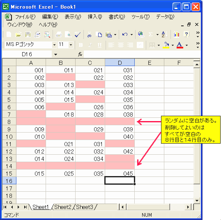This screenshot has height=220, width=221.
Task: Switch to the Sheet2 tab
Action: tap(63, 207)
